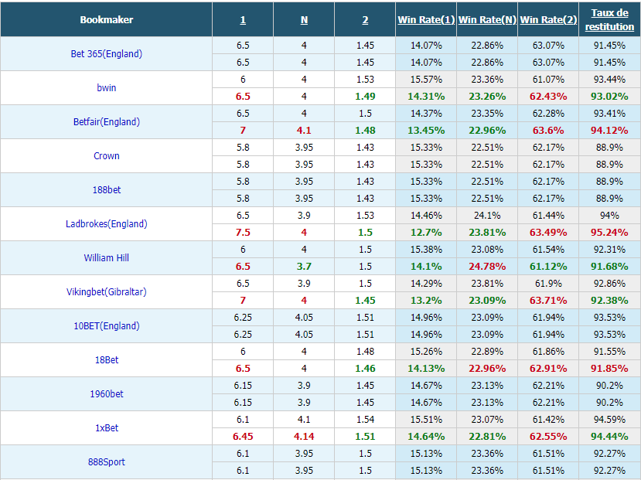Sort by the '2' odds column header
Image resolution: width=641 pixels, height=480 pixels.
coord(365,20)
